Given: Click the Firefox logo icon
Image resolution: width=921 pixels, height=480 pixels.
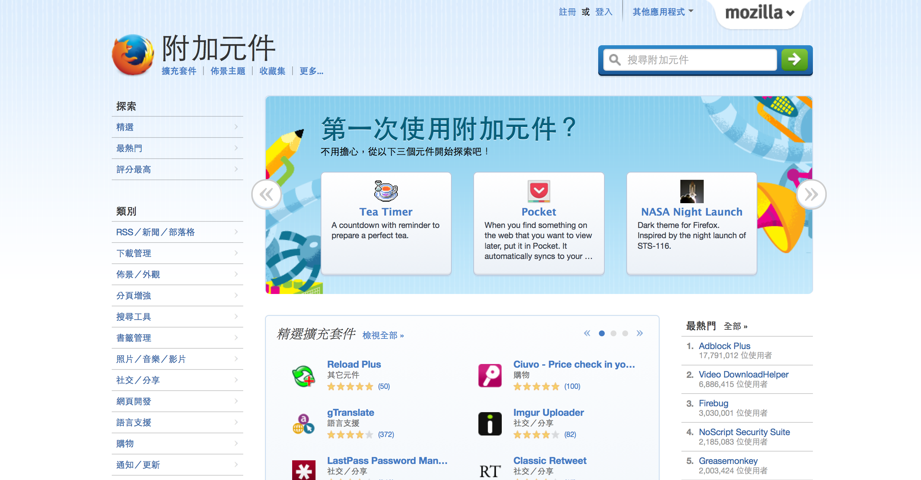Looking at the screenshot, I should click(133, 55).
